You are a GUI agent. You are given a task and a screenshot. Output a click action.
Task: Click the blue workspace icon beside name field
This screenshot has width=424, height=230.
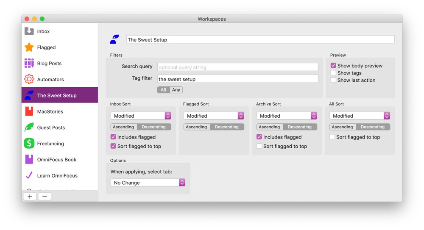[114, 39]
